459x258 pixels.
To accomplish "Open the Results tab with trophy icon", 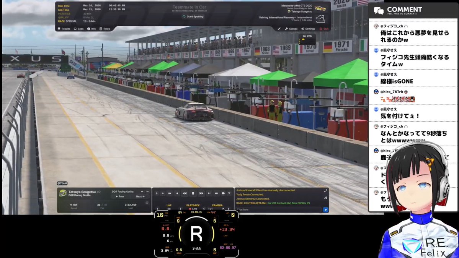I will (64, 29).
